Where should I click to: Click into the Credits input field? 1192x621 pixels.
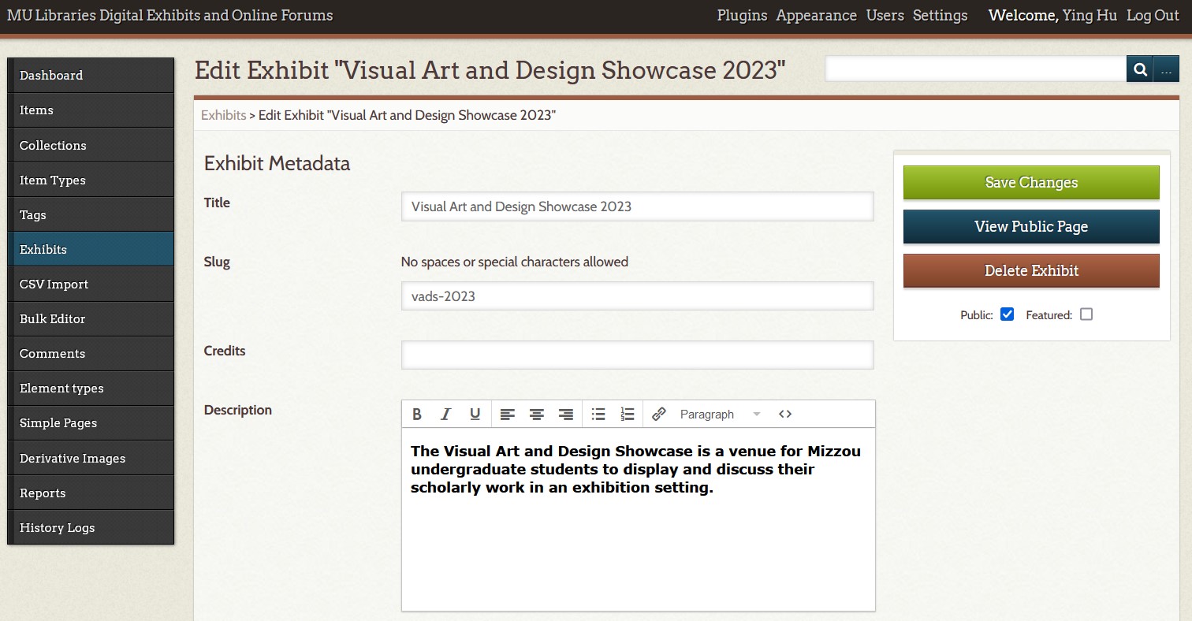pyautogui.click(x=637, y=355)
